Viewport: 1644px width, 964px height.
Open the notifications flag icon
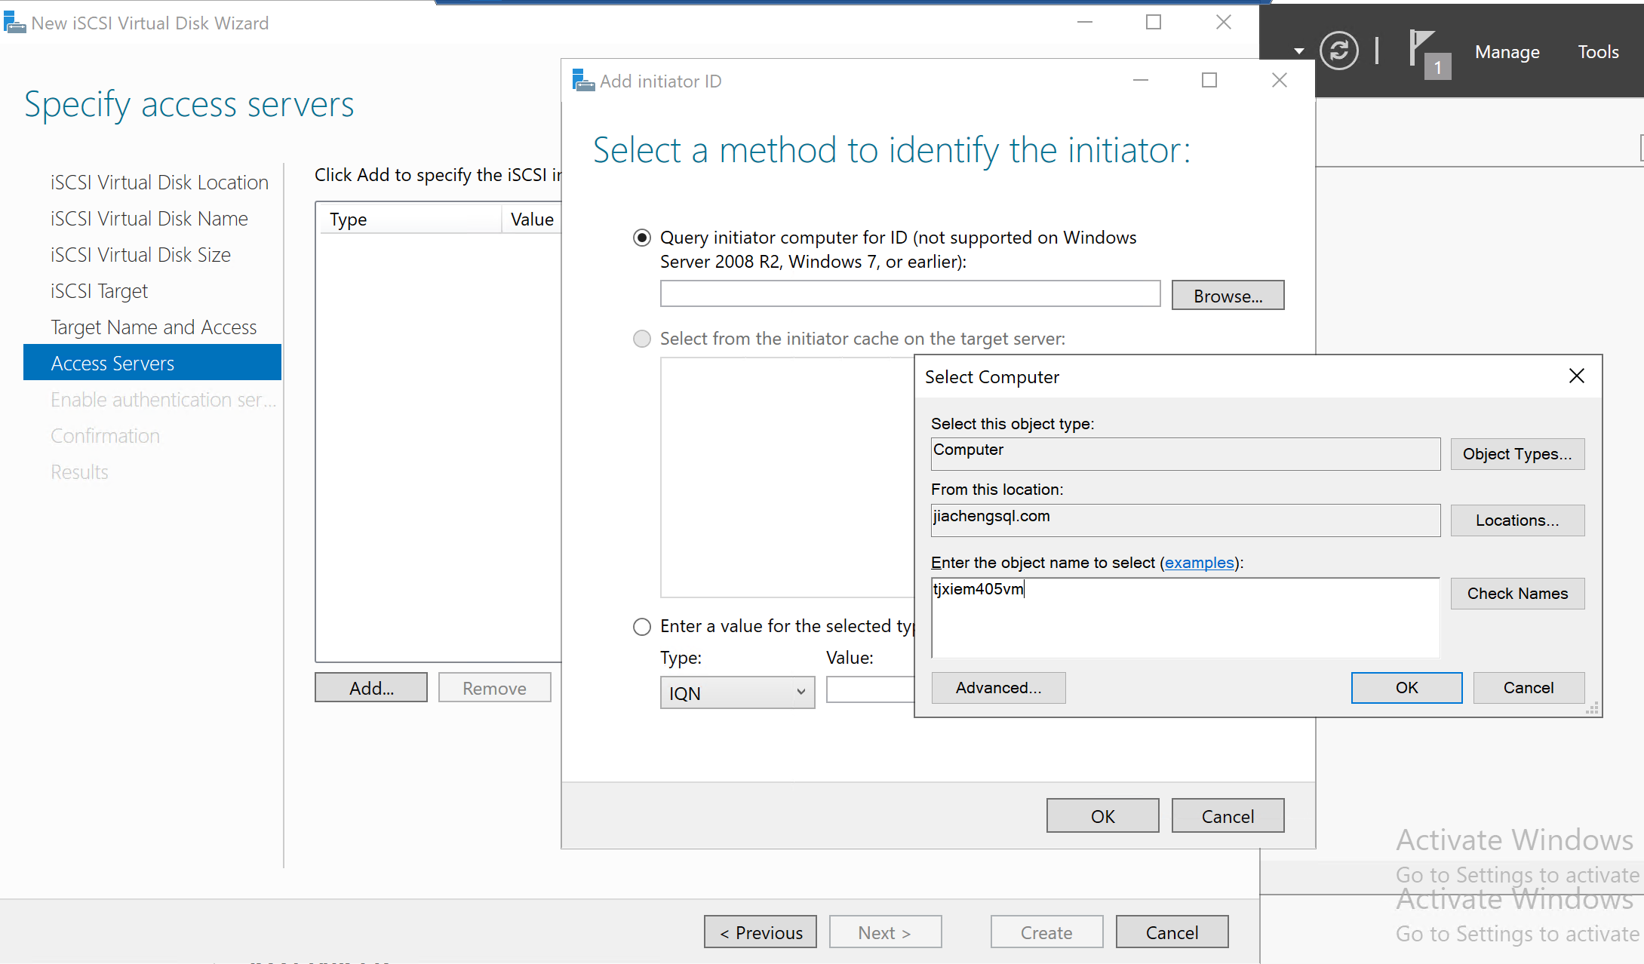point(1423,50)
